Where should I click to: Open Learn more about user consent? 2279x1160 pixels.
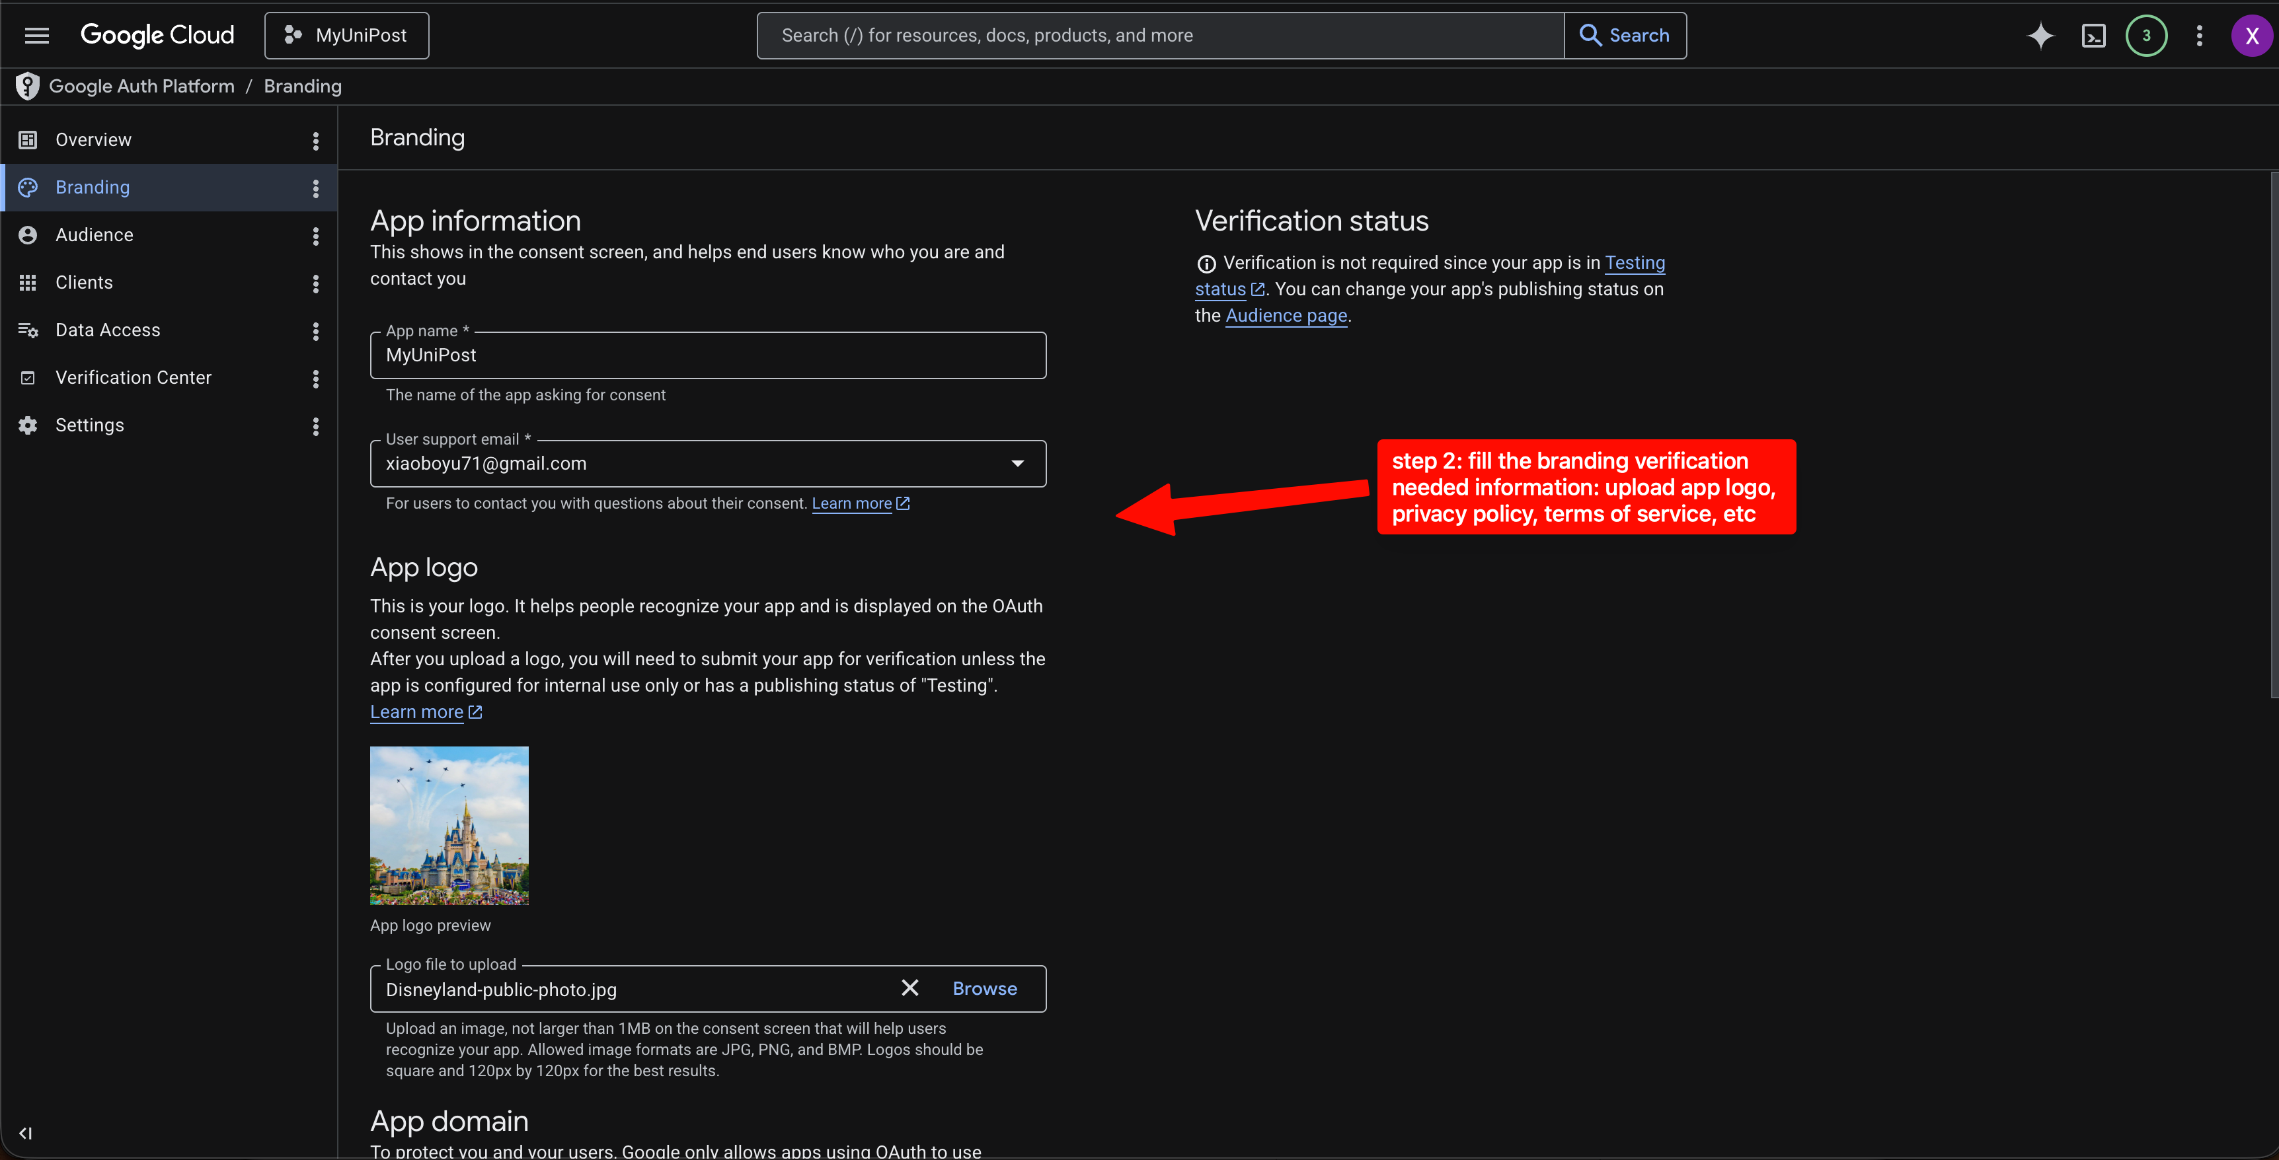[860, 503]
